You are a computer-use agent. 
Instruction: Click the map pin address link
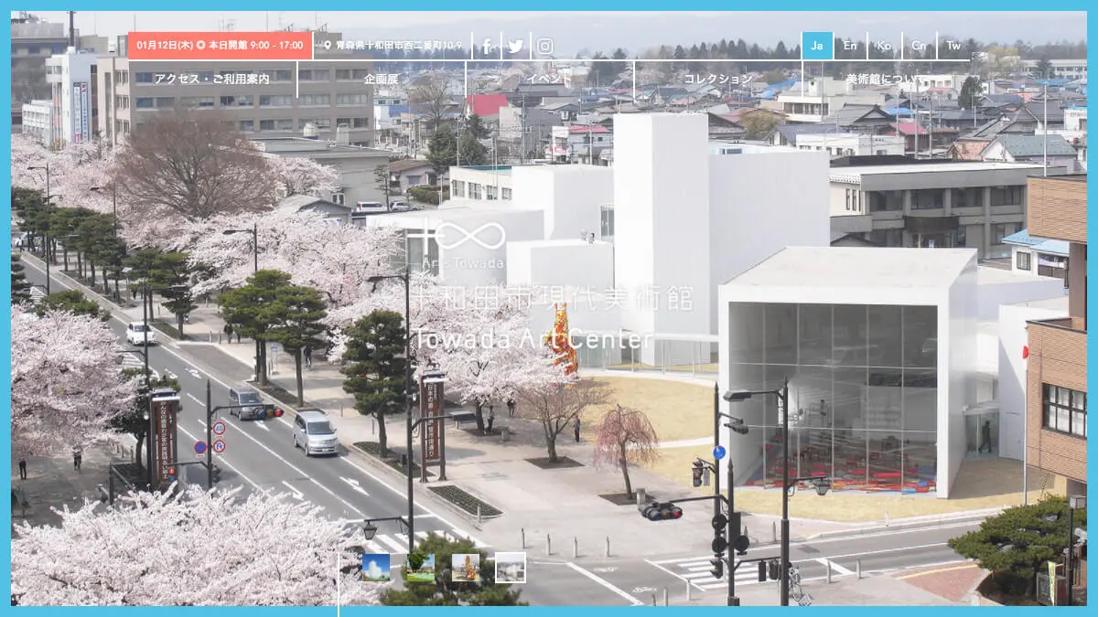pyautogui.click(x=393, y=46)
